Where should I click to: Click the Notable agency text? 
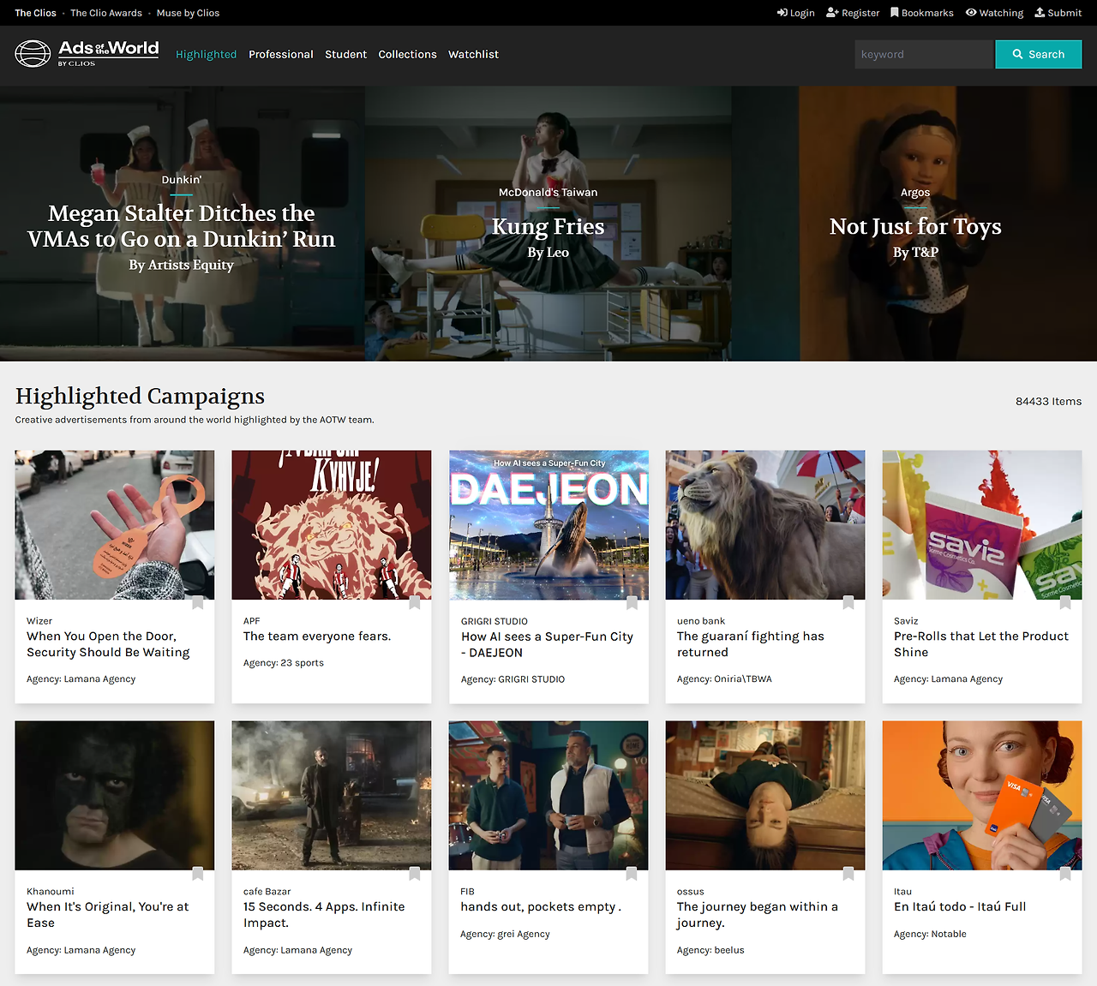pyautogui.click(x=949, y=934)
